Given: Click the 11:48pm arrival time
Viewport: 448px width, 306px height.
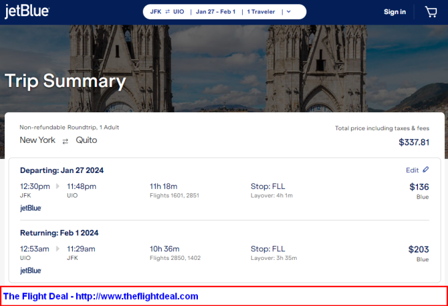Looking at the screenshot, I should (82, 186).
